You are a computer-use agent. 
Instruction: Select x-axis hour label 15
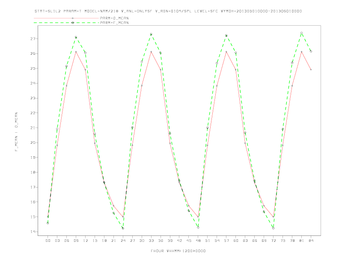click(x=95, y=241)
